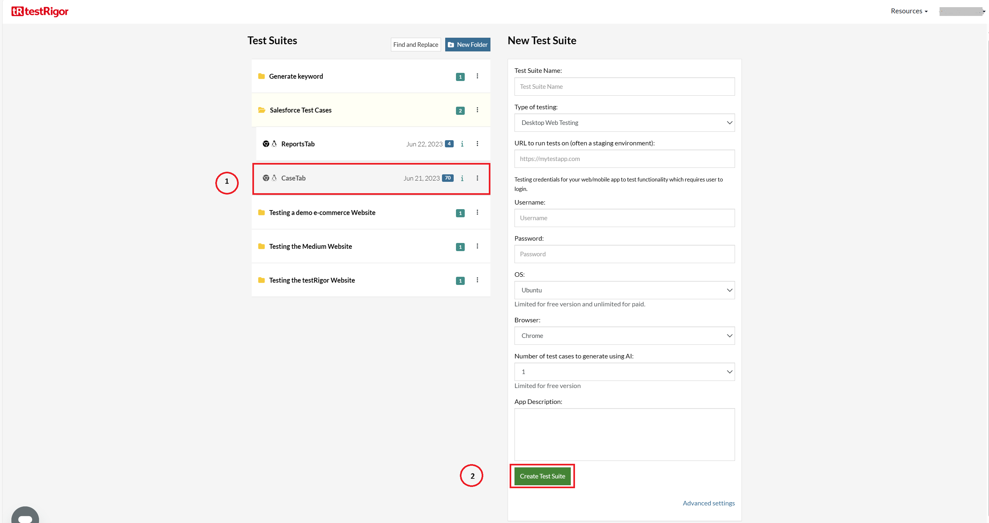989x523 pixels.
Task: Open three-dot menu for CaseTab suite
Action: 477,178
